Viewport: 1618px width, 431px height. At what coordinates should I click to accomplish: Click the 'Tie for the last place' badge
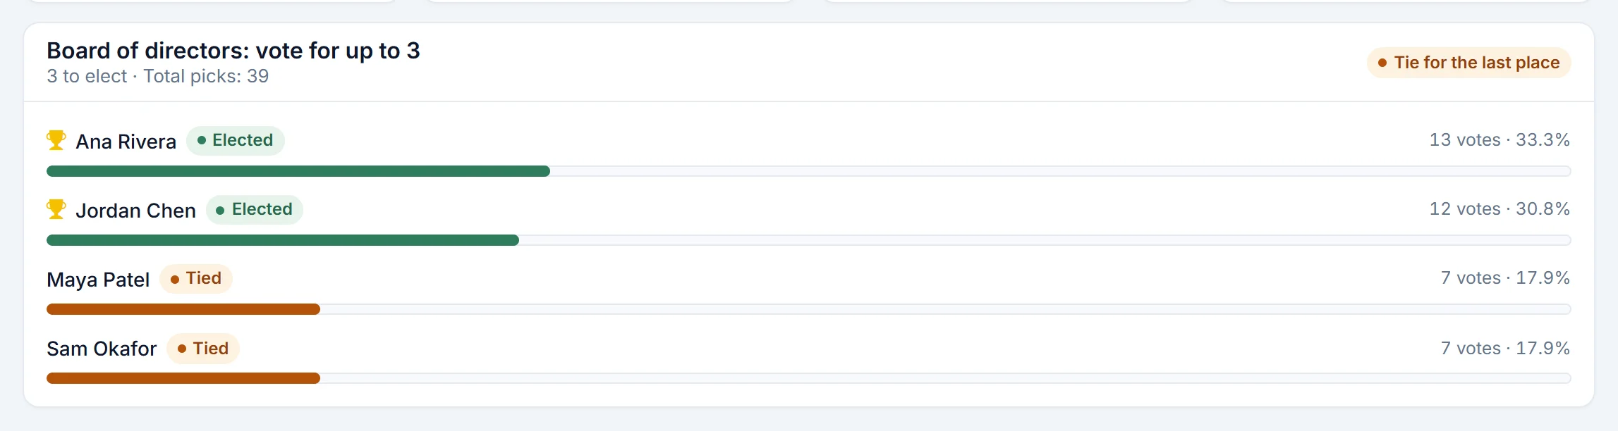coord(1468,63)
